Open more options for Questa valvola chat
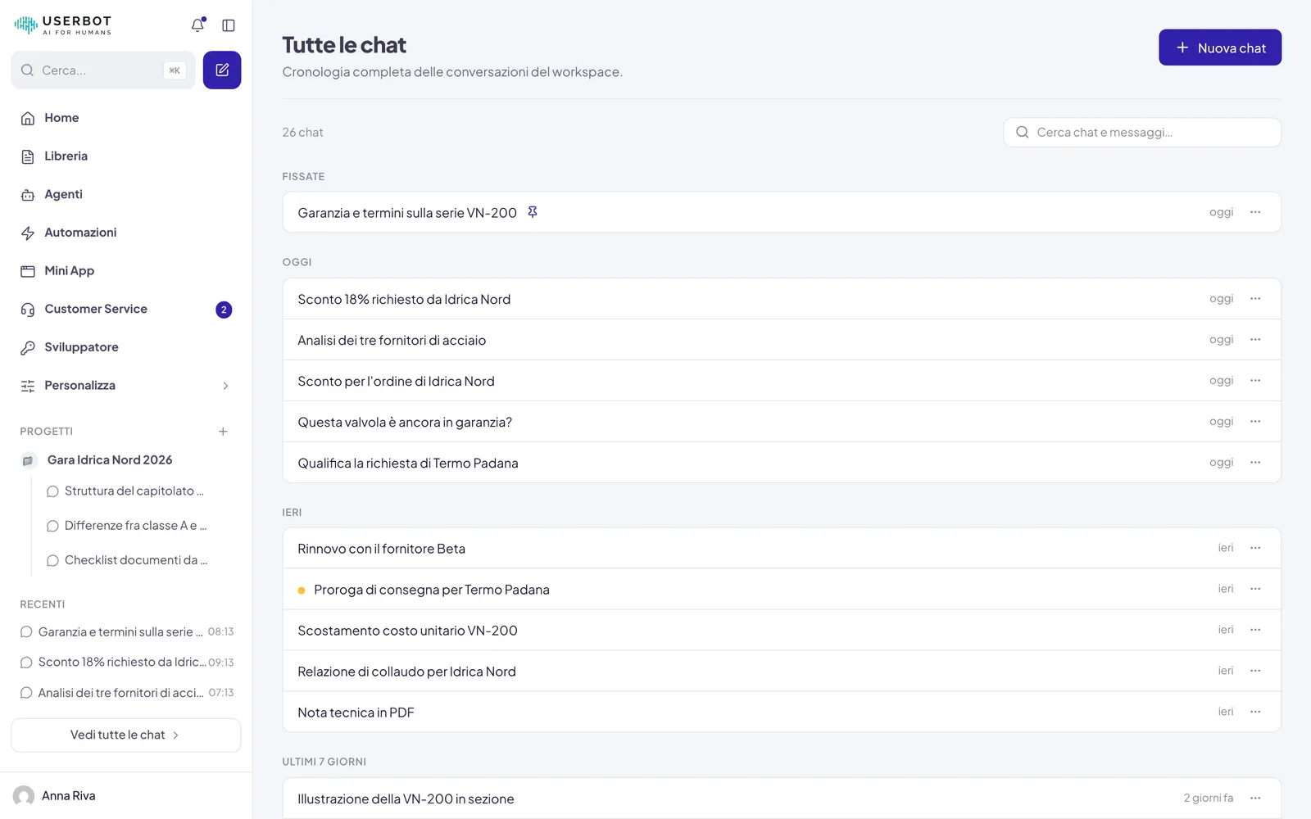 pos(1255,422)
